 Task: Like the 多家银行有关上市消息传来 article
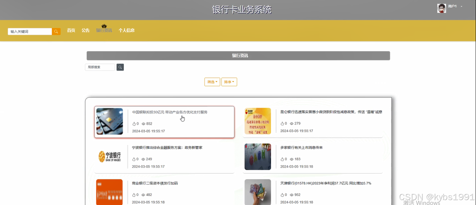click(x=282, y=159)
